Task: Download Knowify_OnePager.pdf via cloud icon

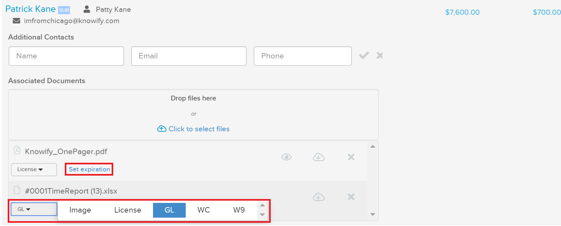Action: (319, 157)
